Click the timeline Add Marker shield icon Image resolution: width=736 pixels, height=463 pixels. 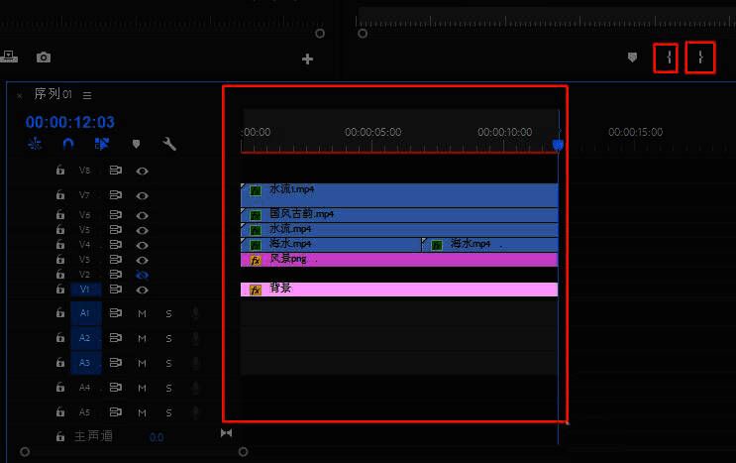[136, 144]
